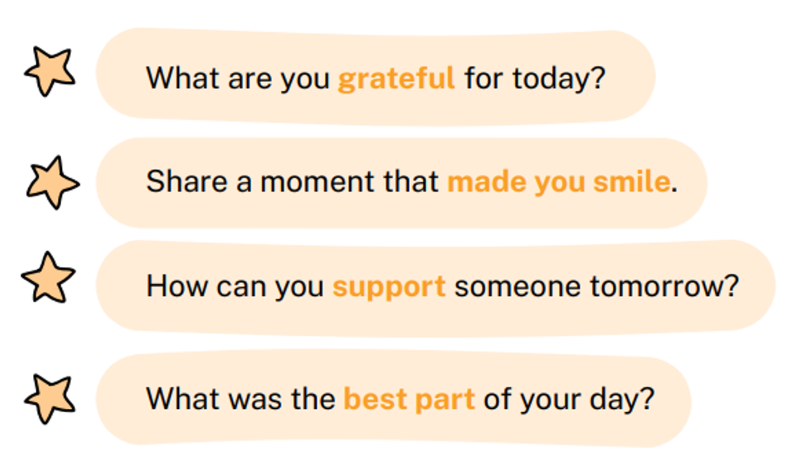This screenshot has width=789, height=468.
Task: Click the star beside the grateful question
Action: [x=50, y=72]
